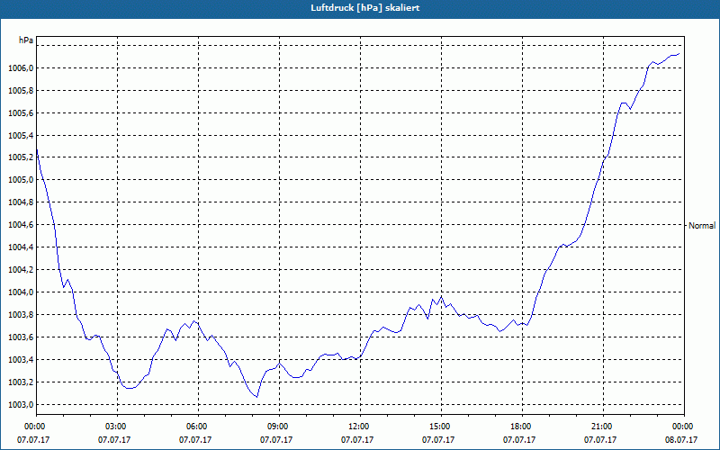
Task: Select the 09:00 time label
Action: 276,427
